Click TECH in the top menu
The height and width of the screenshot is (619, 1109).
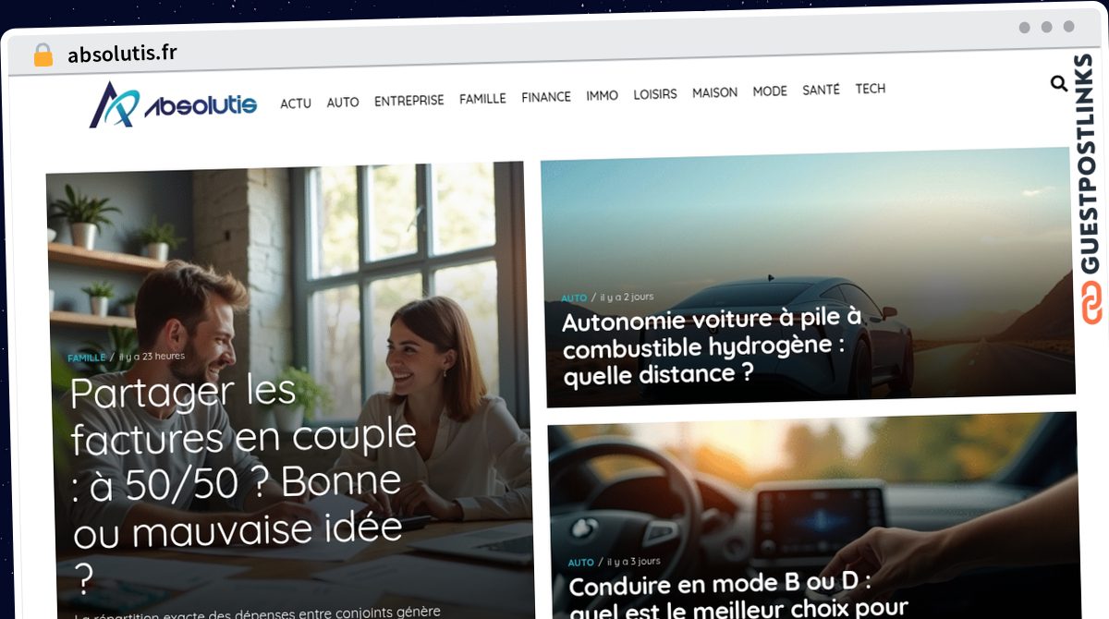point(870,89)
